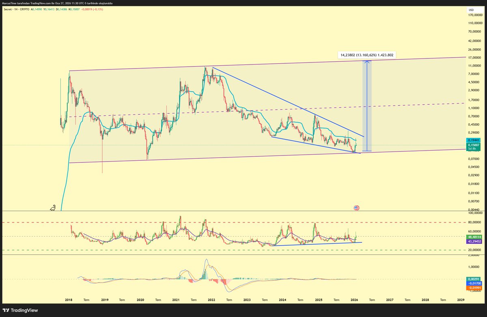Viewport: 487px width, 317px height.
Task: Click the 2028 label on time axis
Action: click(425, 300)
